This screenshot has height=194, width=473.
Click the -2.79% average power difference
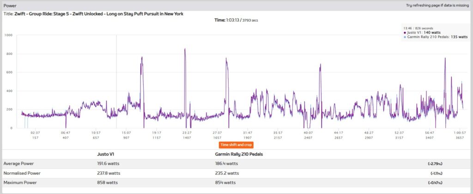click(x=437, y=164)
